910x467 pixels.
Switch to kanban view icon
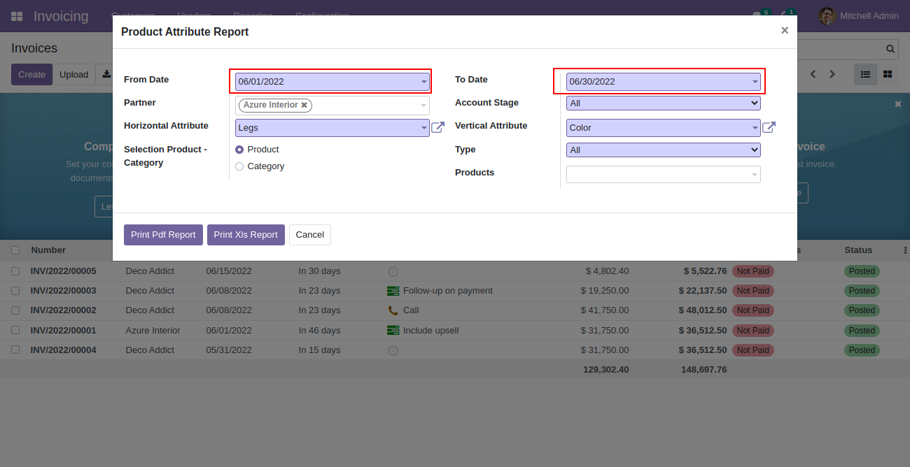(x=888, y=74)
